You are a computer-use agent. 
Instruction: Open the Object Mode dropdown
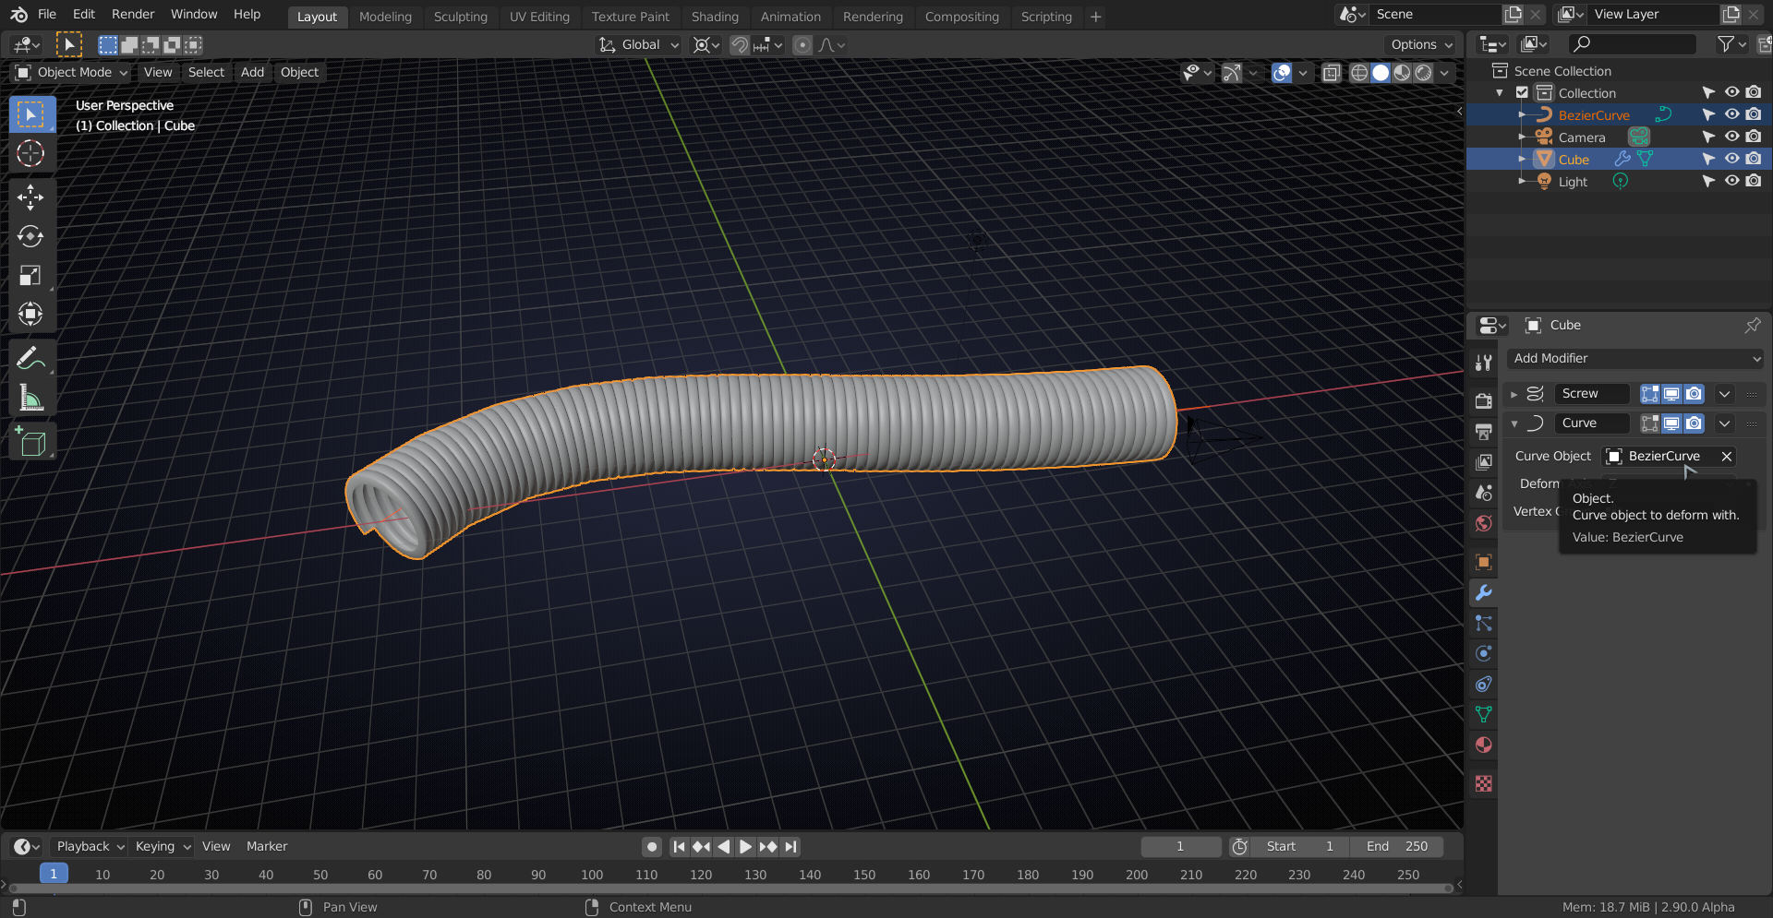(x=72, y=72)
